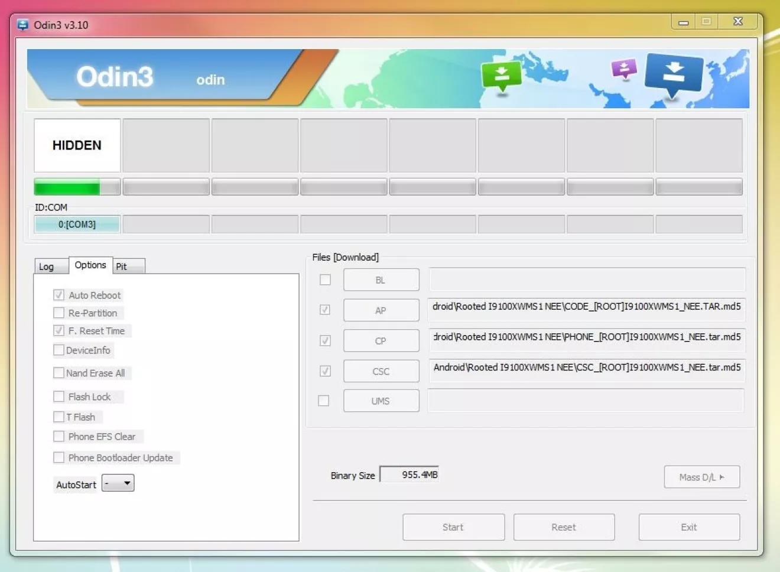Click the Binary Size 955.4MB field
Screen dimensions: 780x572
pyautogui.click(x=409, y=474)
